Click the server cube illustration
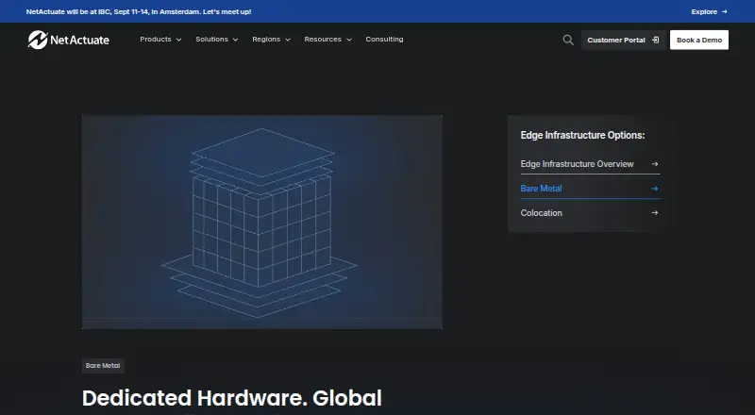Screen dimensions: 755x415 (262, 222)
